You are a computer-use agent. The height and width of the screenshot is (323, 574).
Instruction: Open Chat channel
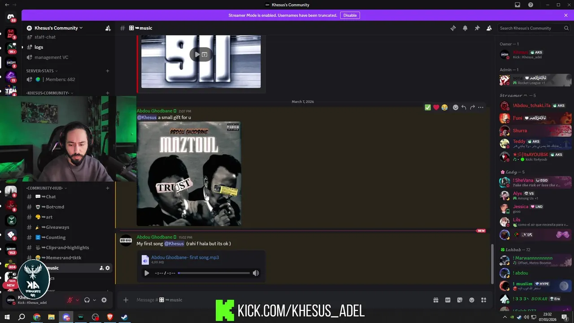(69, 196)
